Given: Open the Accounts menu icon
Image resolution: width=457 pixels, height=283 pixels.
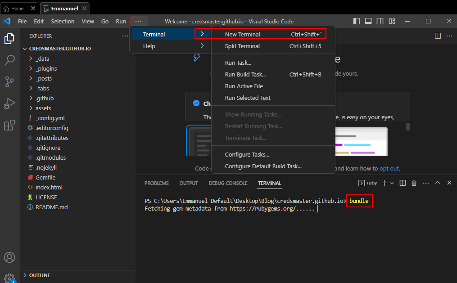Looking at the screenshot, I should click(9, 257).
